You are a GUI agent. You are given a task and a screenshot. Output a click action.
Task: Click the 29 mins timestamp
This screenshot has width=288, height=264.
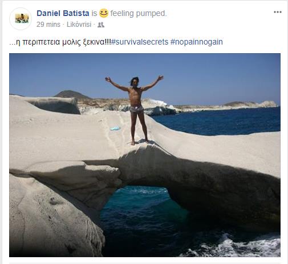tap(48, 25)
